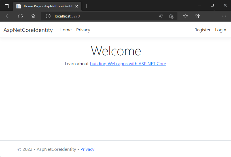Screen dimensions: 231x157
Task: Click the '© 2022 - AspNetCoreIdentity' footer text
Action: (x=47, y=149)
